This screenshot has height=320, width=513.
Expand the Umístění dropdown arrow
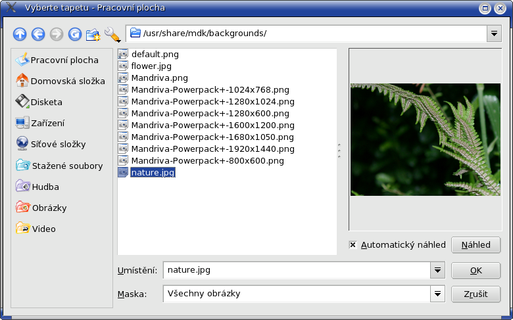coord(437,270)
